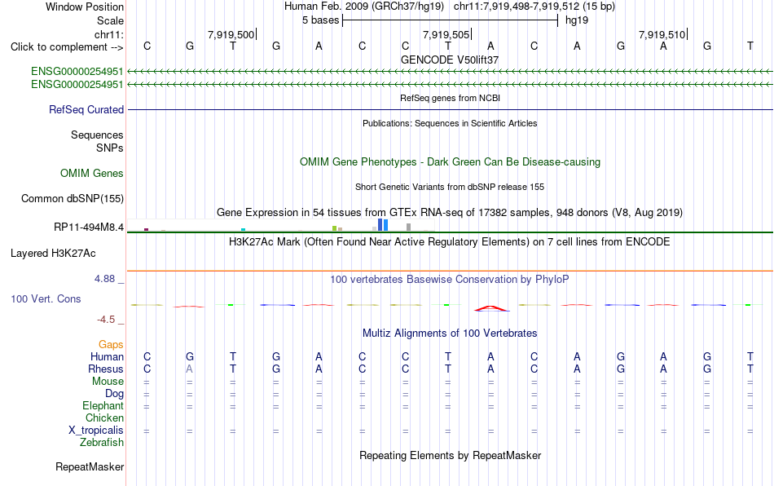Click the 7,919,500 position marker
Viewport: 774px width, 486px height.
click(231, 34)
